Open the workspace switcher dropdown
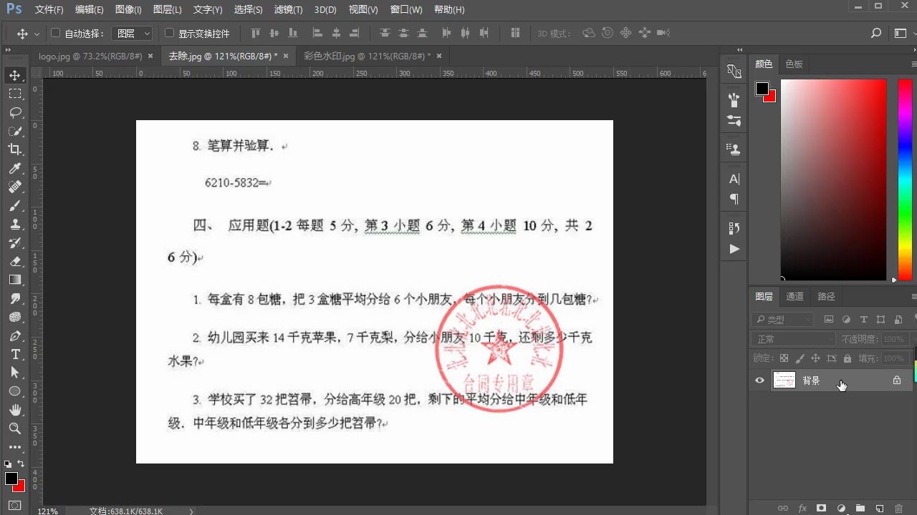917x515 pixels. [901, 33]
